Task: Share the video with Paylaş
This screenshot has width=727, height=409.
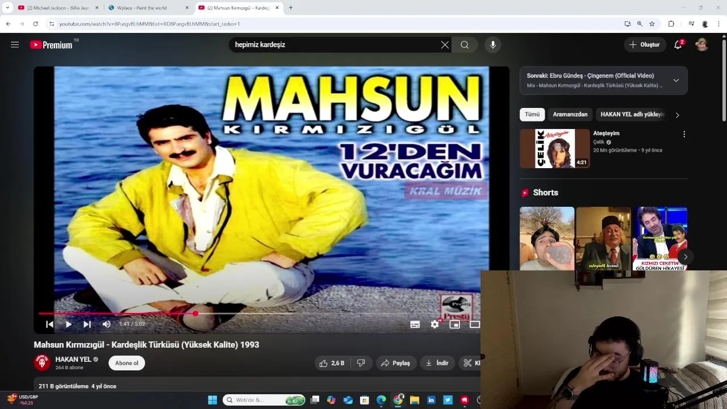Action: (396, 363)
